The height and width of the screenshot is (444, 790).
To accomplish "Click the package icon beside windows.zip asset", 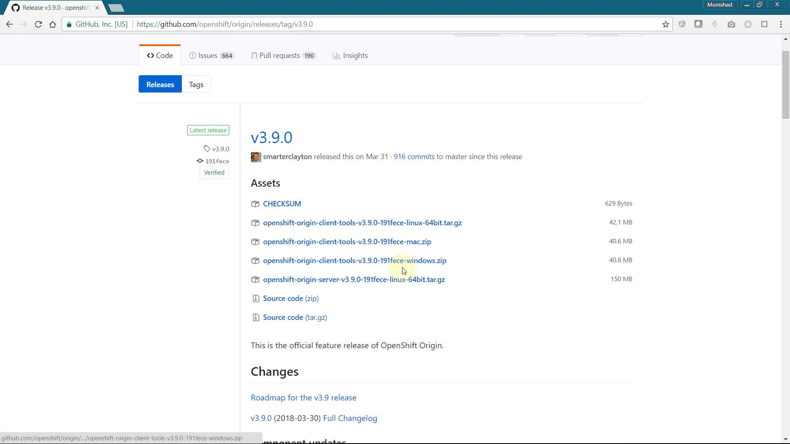I will (x=255, y=261).
